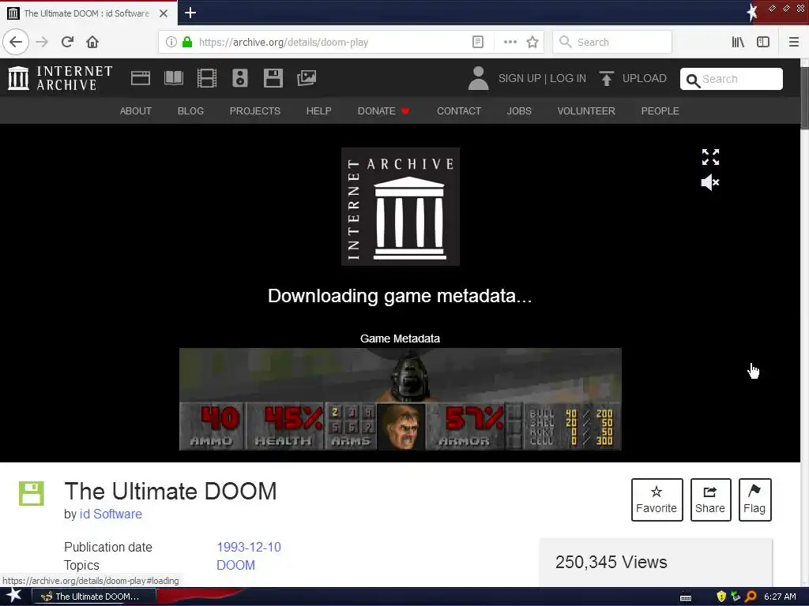Click the Favorite star button

(657, 499)
